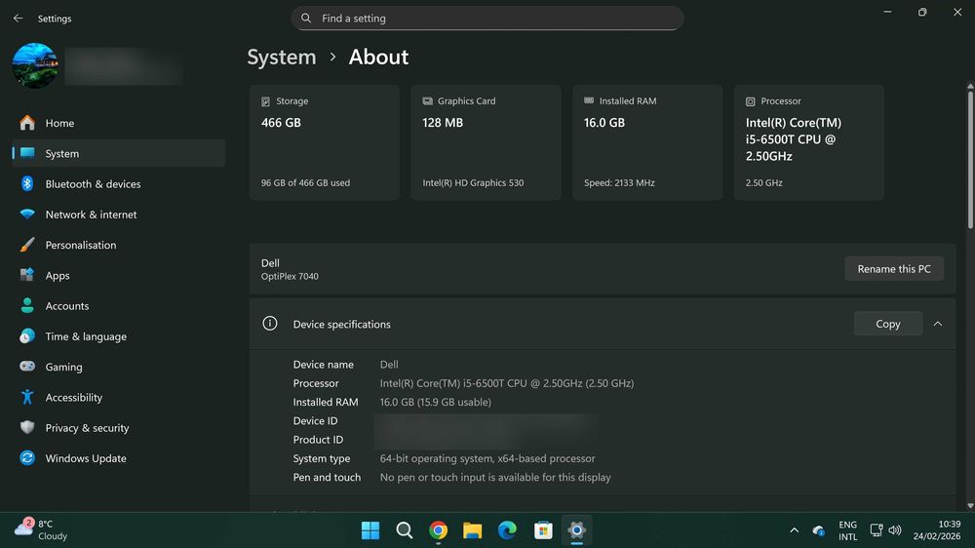Select Gaming in the sidebar

(63, 368)
